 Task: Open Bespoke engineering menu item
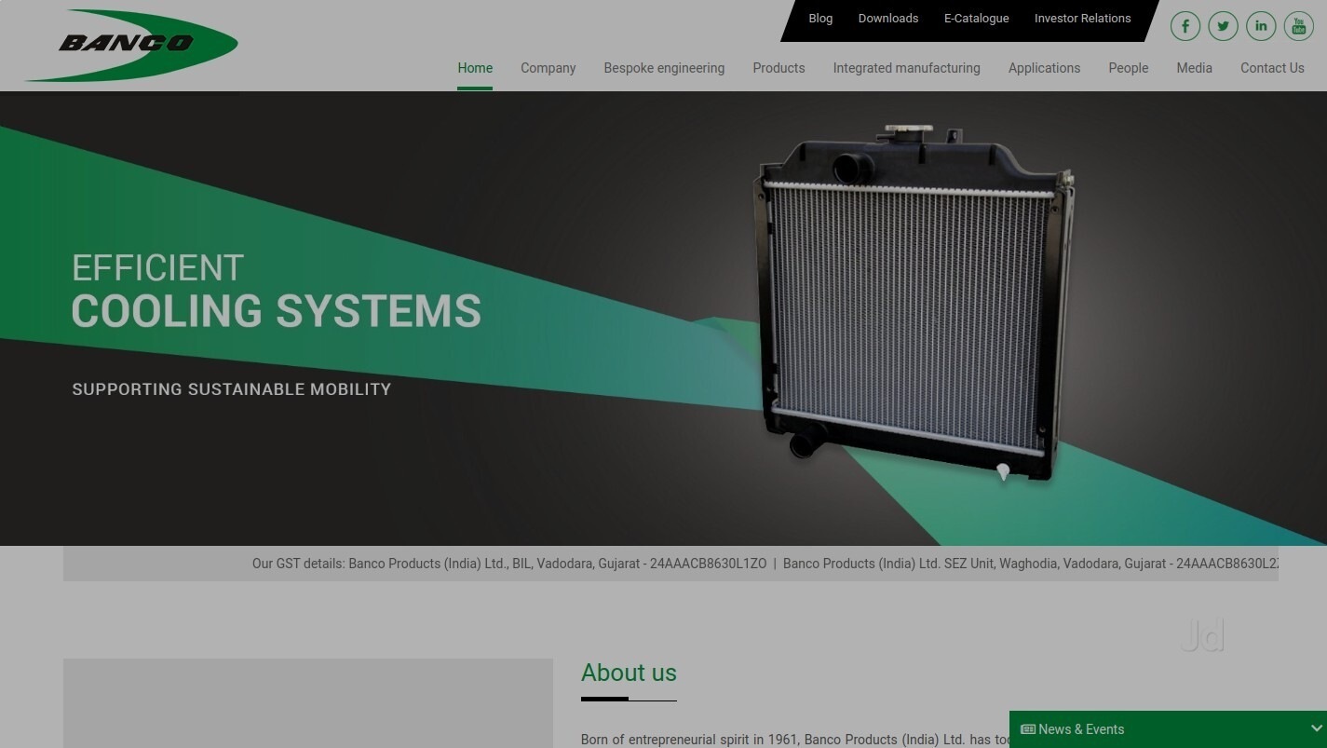click(664, 68)
